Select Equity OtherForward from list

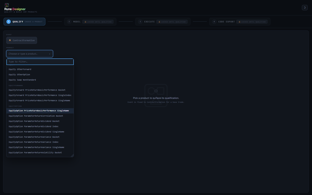click(x=40, y=69)
